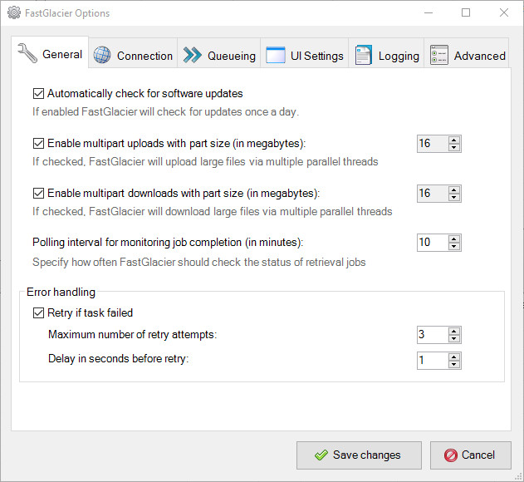Click delay before retry value field
Image resolution: width=524 pixels, height=482 pixels.
click(433, 361)
